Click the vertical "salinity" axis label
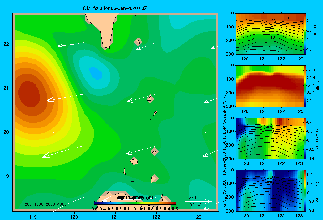 318,87
